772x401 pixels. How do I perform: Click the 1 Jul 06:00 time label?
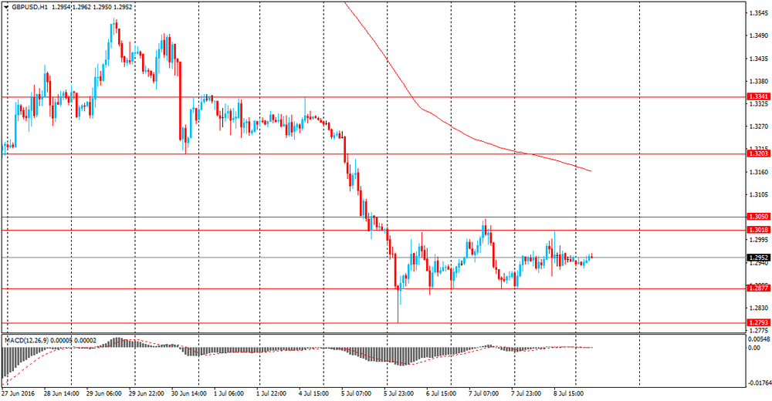pos(229,393)
